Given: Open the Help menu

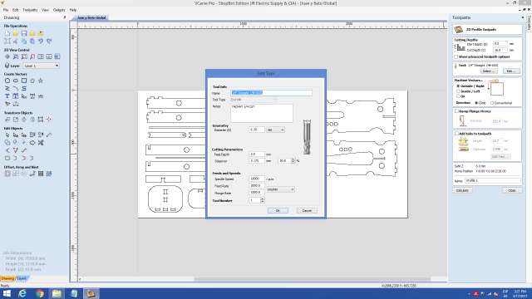Looking at the screenshot, I should pyautogui.click(x=73, y=10).
